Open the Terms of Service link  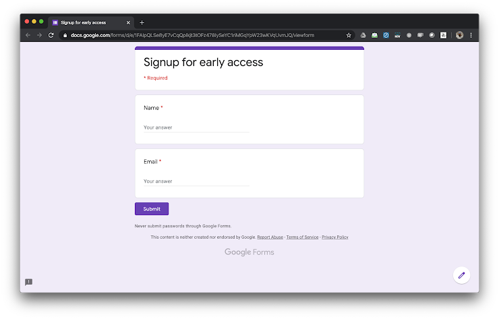tap(302, 237)
